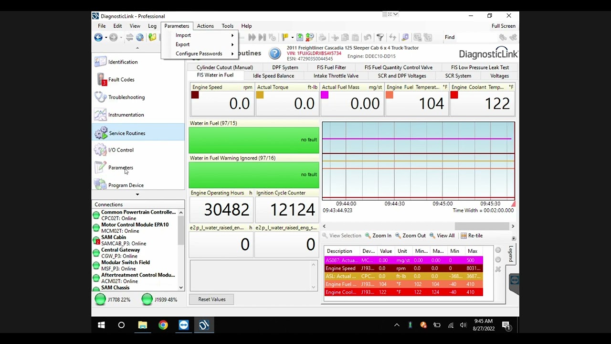Click the globe icon in toolbar

click(x=140, y=37)
